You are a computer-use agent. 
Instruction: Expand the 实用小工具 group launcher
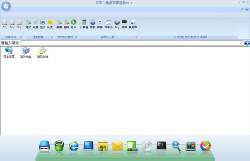tap(137, 37)
